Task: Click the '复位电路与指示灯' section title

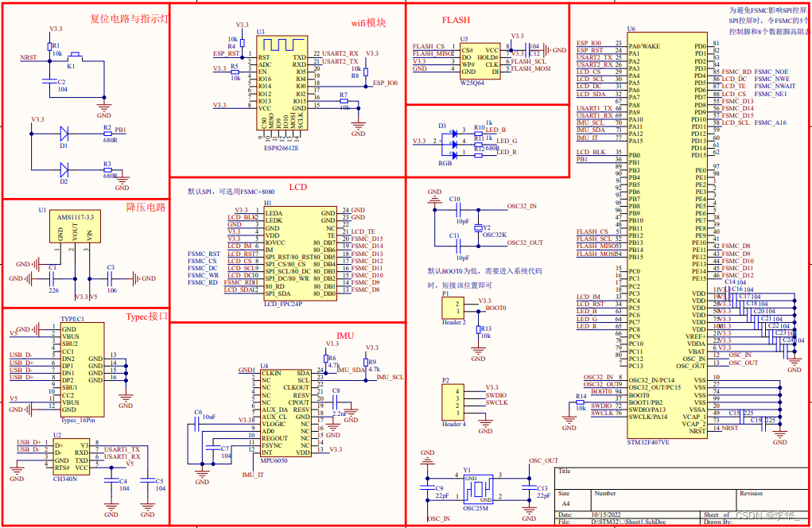Action: click(x=129, y=18)
